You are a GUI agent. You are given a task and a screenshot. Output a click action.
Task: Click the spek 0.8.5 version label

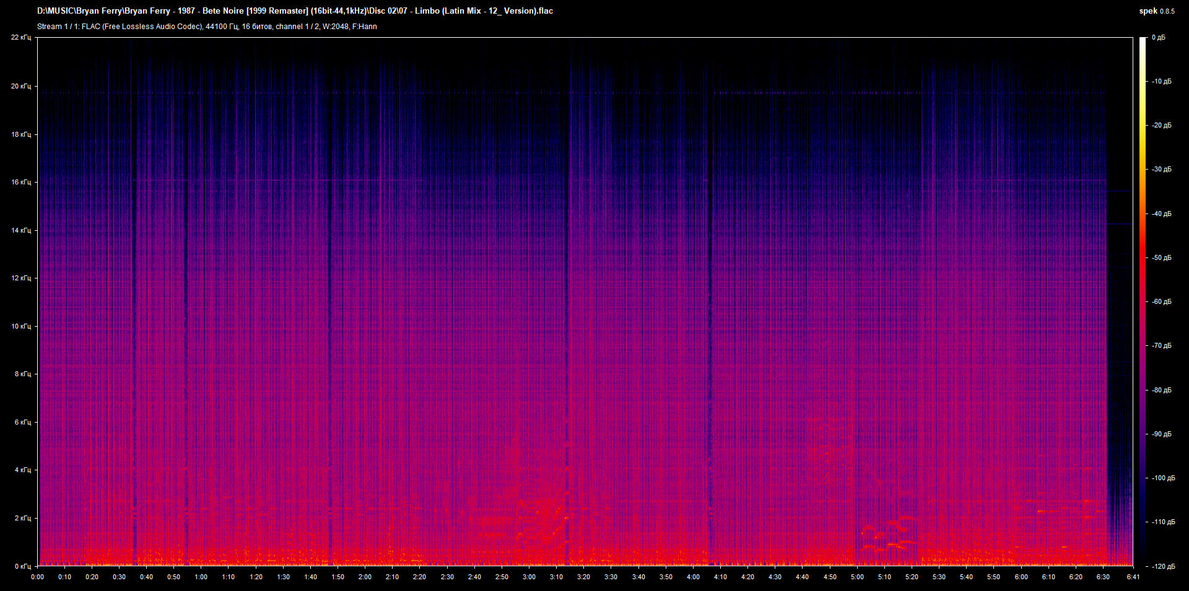(1157, 11)
